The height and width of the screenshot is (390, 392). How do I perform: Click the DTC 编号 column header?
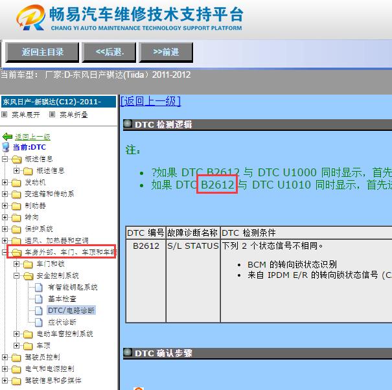[146, 233]
